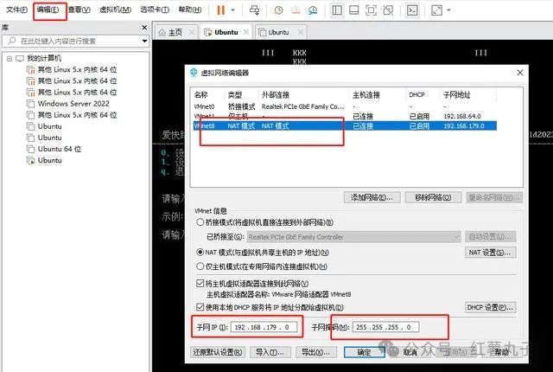
Task: Toggle the Show Library sidebar icon
Action: (337, 10)
